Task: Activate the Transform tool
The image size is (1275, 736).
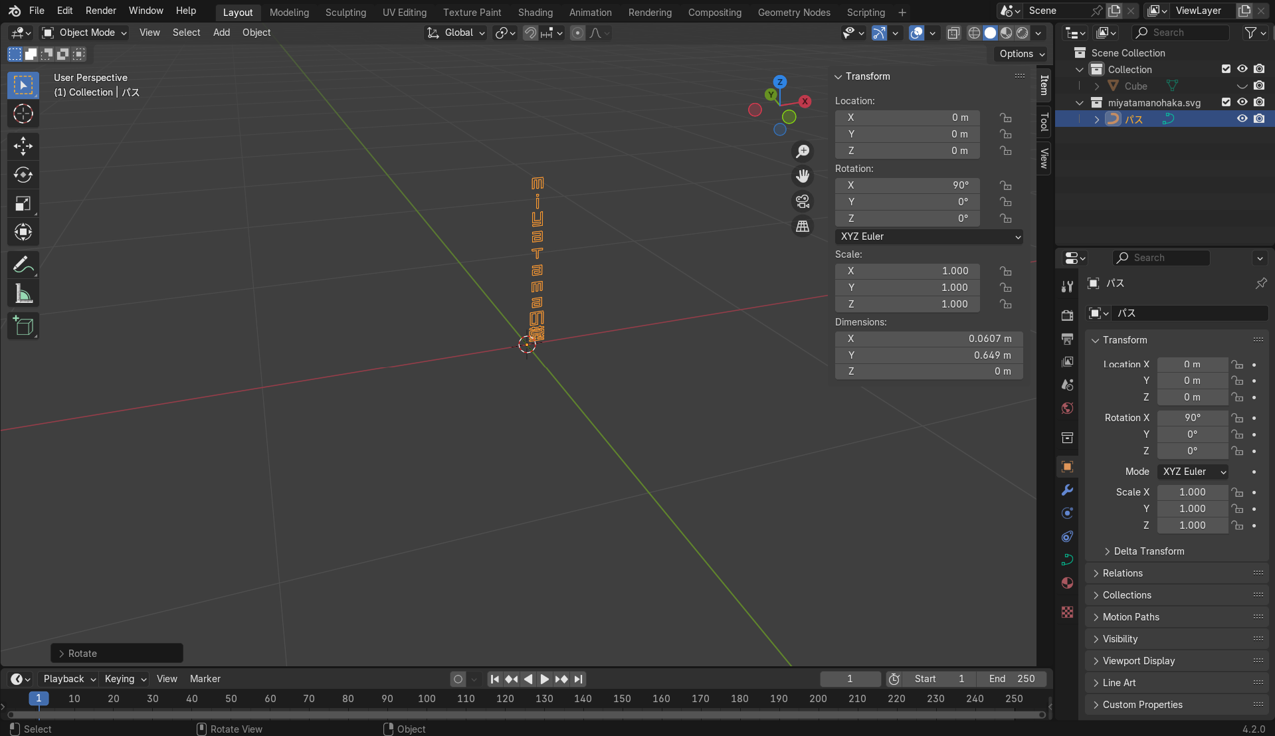Action: click(23, 232)
